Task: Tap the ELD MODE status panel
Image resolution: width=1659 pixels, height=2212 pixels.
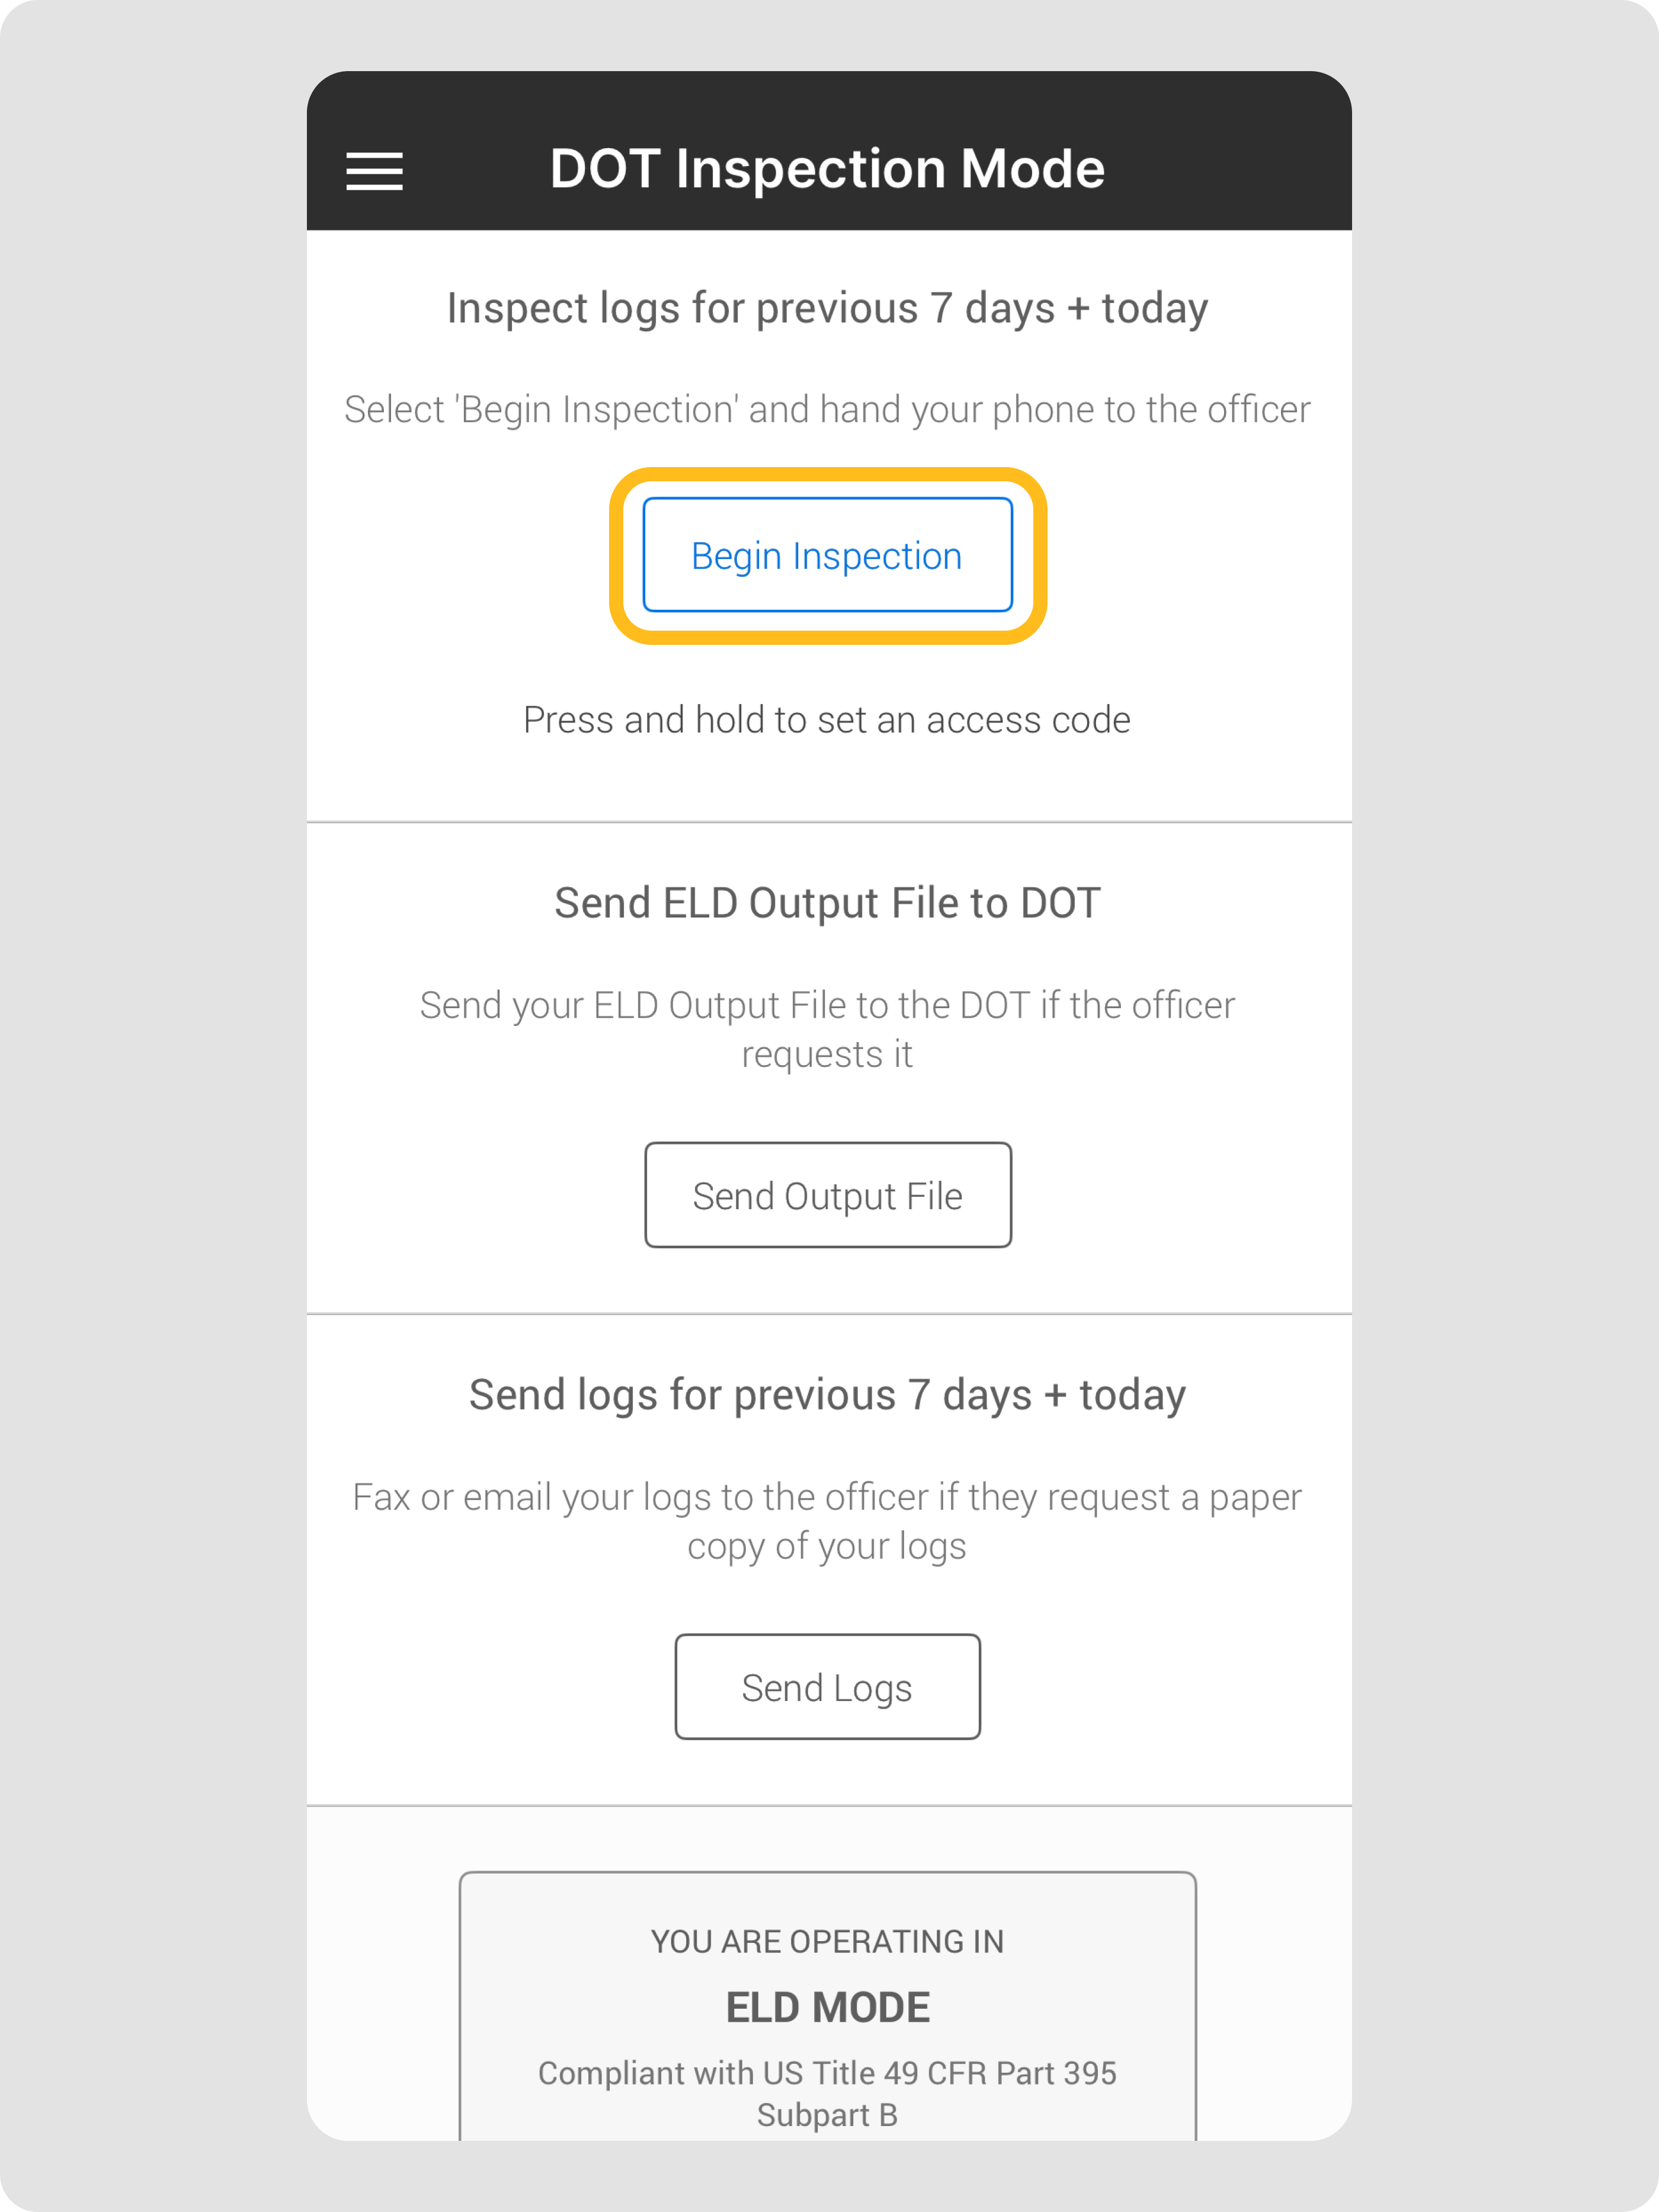Action: [828, 2006]
